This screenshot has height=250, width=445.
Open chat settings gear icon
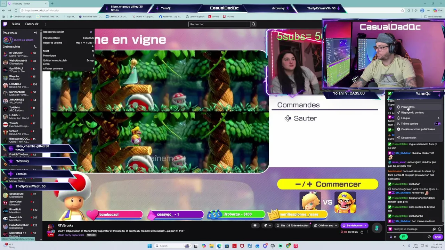429,237
